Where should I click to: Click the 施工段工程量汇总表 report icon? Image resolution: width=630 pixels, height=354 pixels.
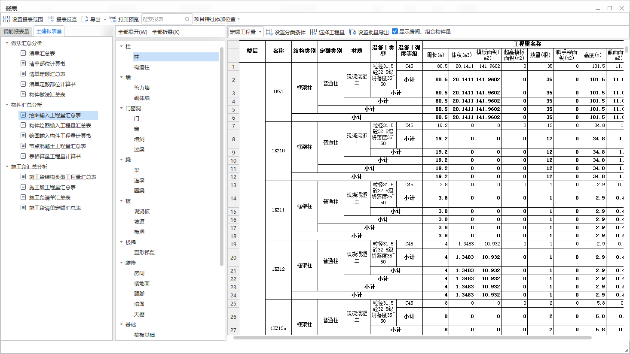point(23,187)
